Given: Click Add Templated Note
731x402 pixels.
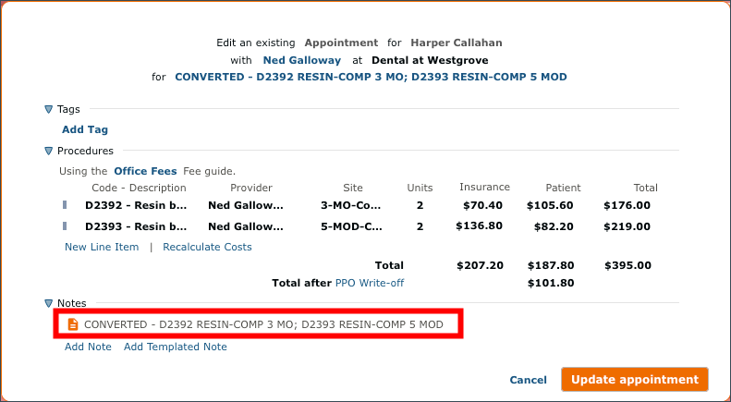Looking at the screenshot, I should click(x=176, y=347).
